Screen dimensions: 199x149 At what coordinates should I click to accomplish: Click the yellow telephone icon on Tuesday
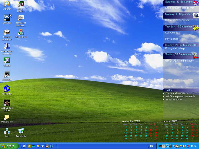click(196, 28)
